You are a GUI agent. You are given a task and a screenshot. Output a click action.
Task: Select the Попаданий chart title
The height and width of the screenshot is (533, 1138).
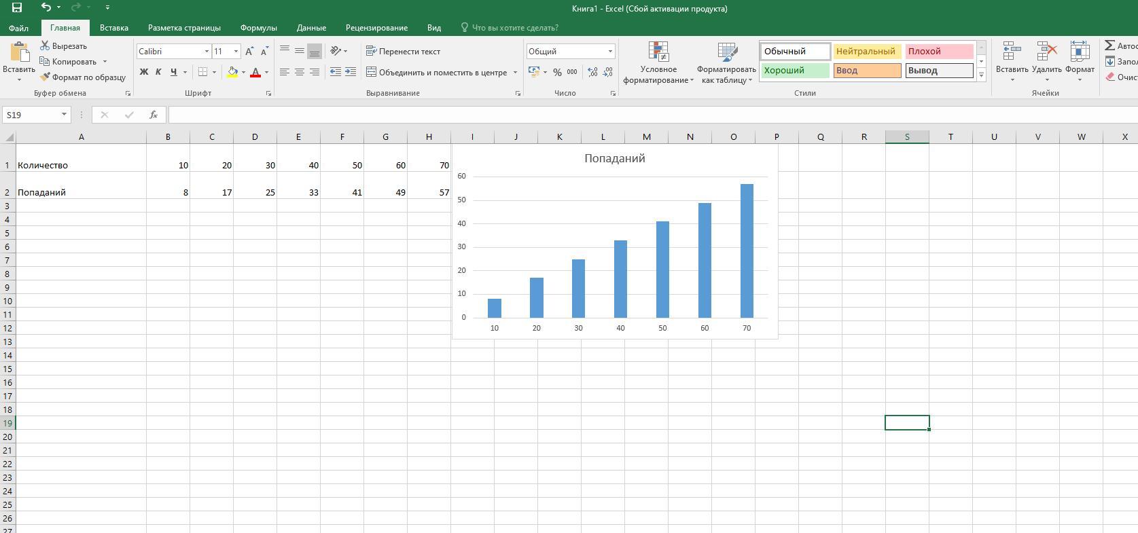click(615, 158)
